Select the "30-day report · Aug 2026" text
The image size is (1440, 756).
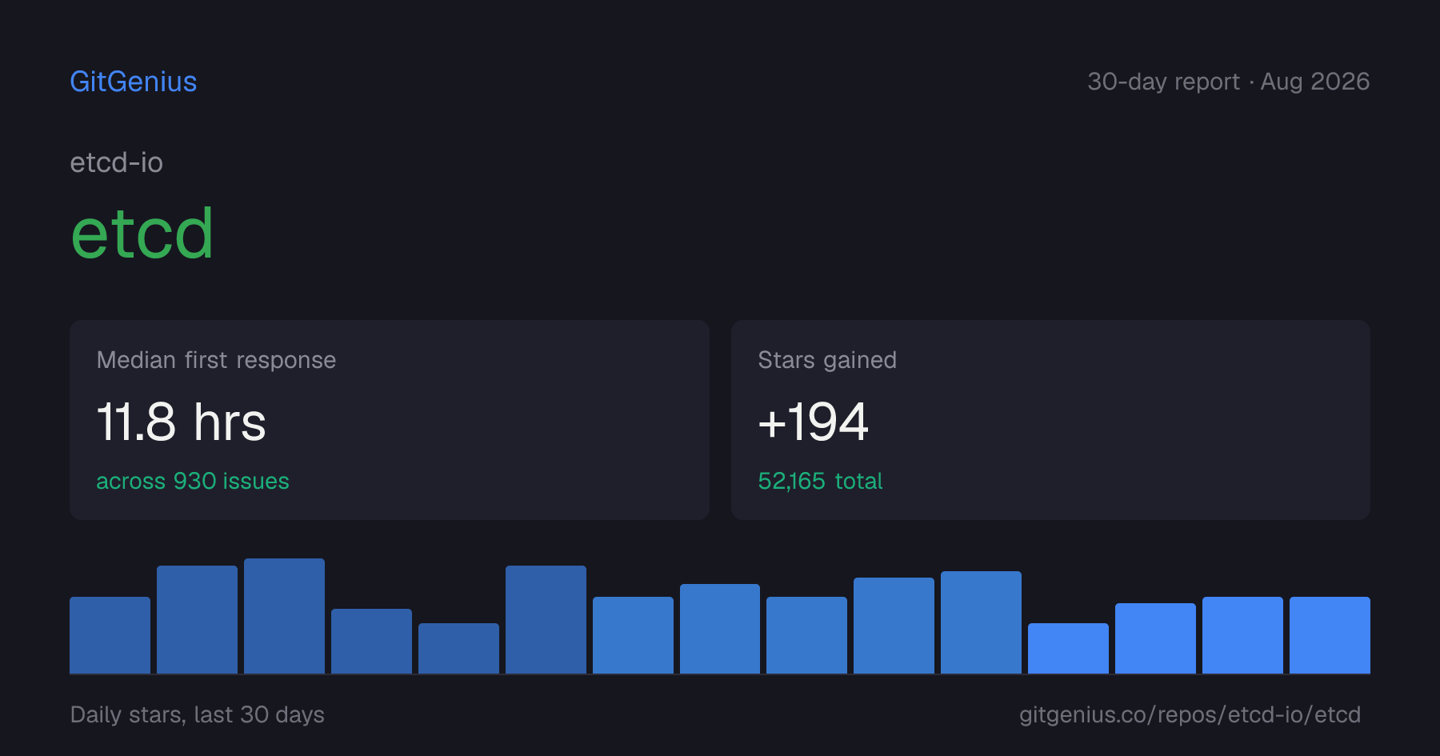click(1228, 82)
